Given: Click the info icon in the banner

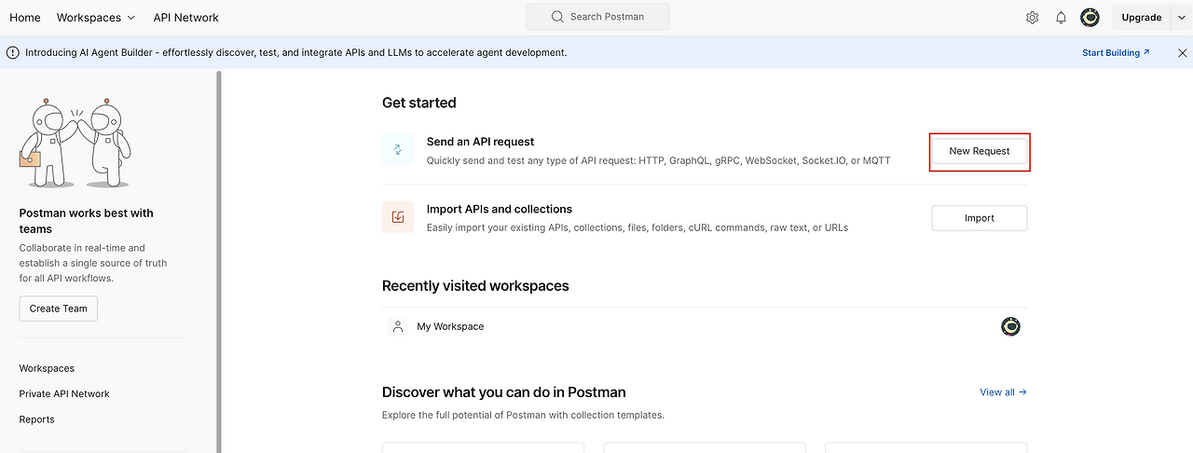Looking at the screenshot, I should [x=13, y=53].
